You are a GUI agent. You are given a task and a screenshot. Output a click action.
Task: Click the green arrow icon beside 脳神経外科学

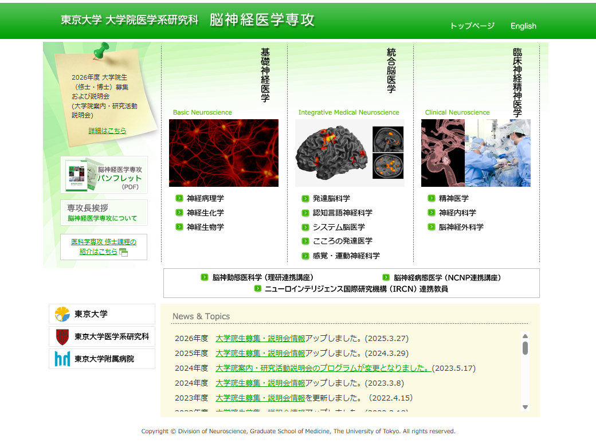[x=432, y=227]
